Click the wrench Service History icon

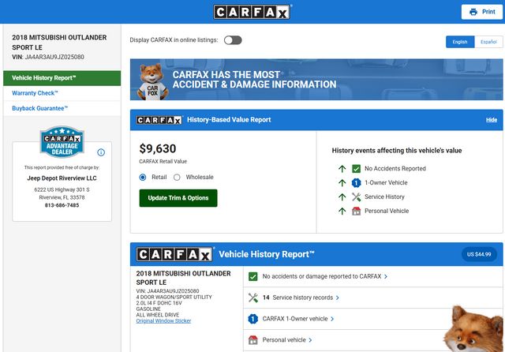tap(357, 197)
